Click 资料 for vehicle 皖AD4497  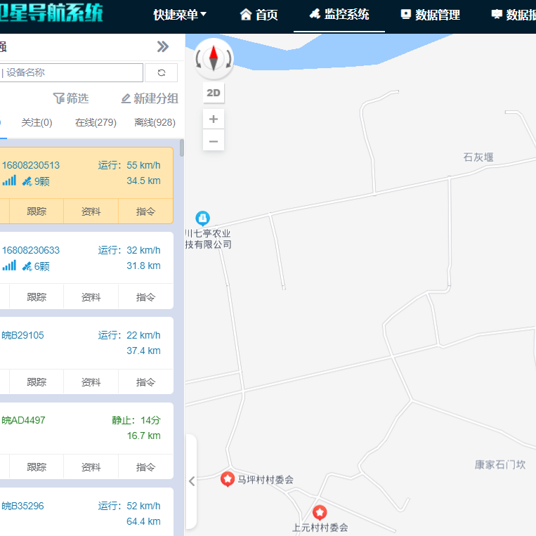pyautogui.click(x=91, y=467)
